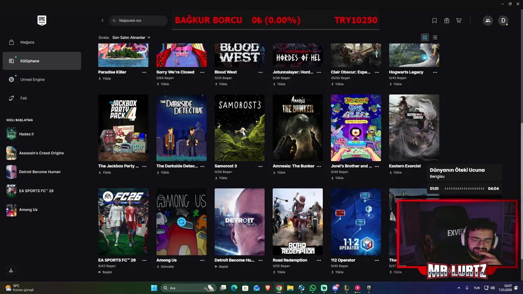Open options menu for Paradise Killer

pyautogui.click(x=144, y=72)
